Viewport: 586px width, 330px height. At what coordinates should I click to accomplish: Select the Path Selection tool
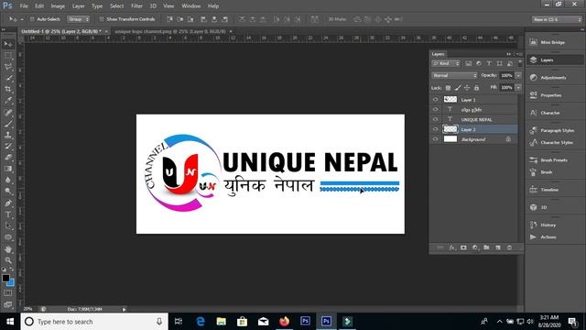8,225
